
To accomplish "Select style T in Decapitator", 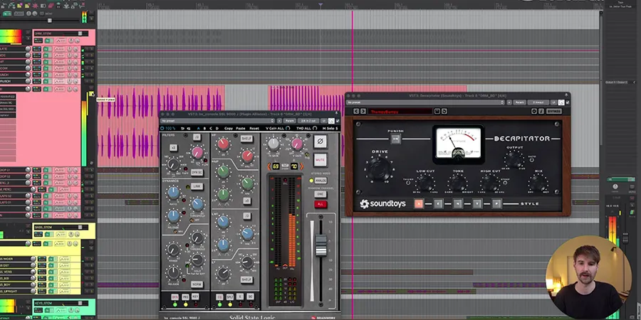I will (477, 203).
